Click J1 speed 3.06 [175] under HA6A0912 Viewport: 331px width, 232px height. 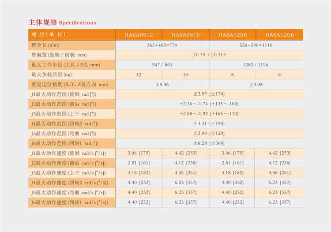(139, 153)
